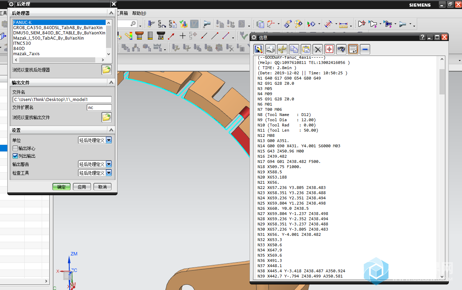This screenshot has height=290, width=462.
Task: Click the Verify Tool Path icon
Action: (x=184, y=24)
